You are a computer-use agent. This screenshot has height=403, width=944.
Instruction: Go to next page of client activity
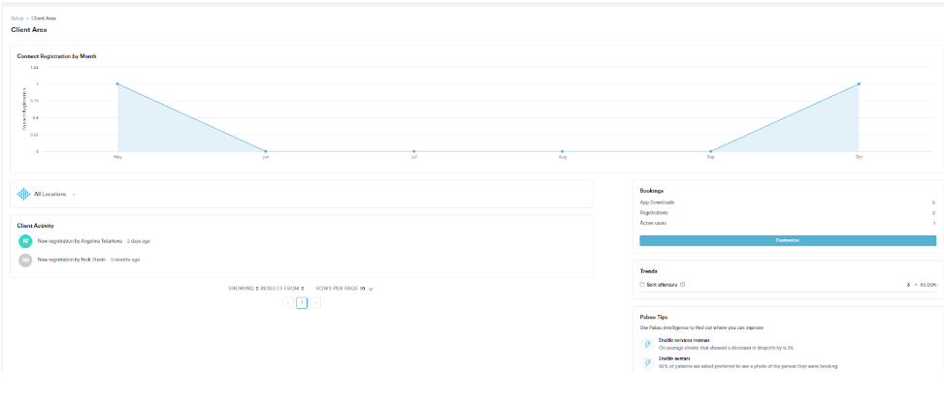[315, 303]
